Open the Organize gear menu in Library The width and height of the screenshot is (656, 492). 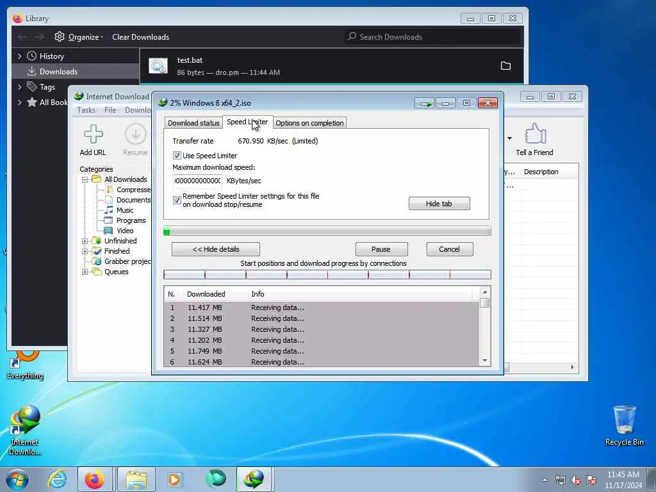pyautogui.click(x=78, y=37)
